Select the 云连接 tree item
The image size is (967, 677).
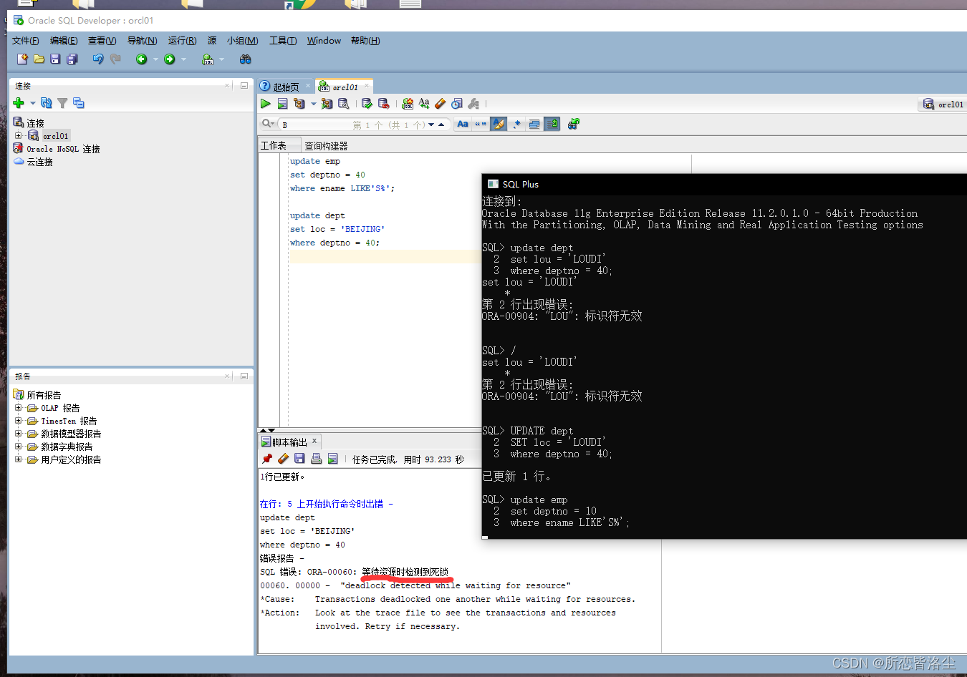(39, 162)
